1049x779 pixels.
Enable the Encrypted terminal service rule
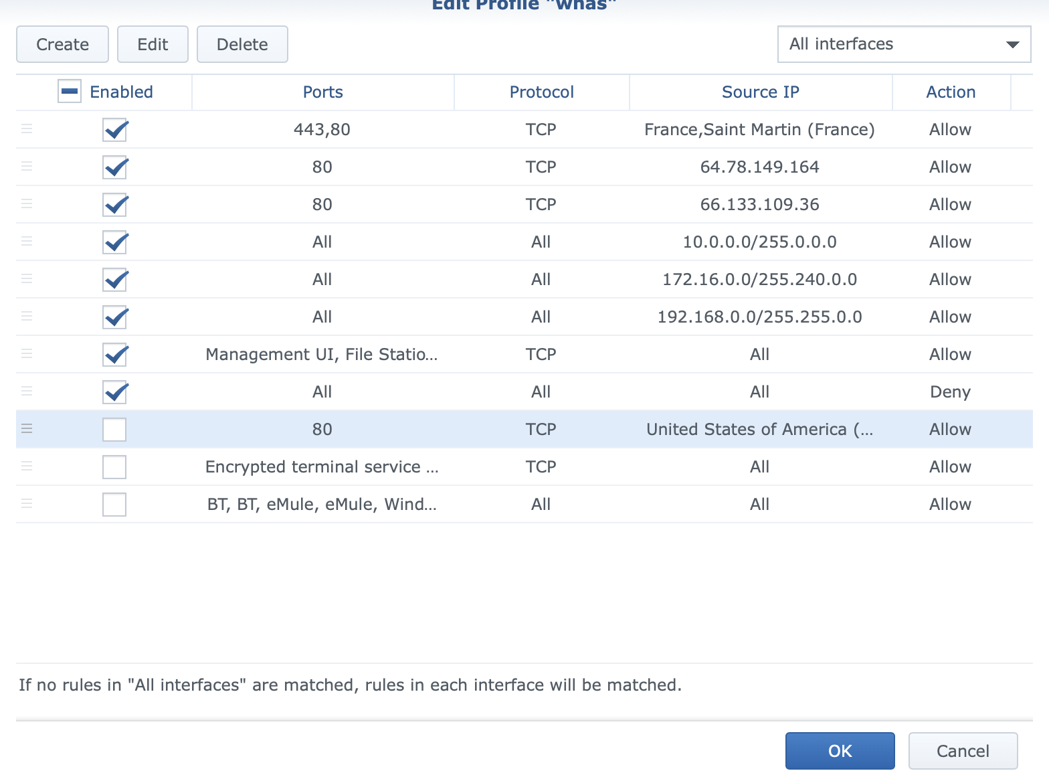point(114,467)
